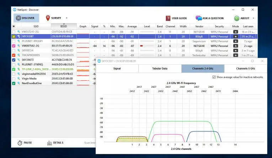272x158 pixels.
Task: Sort by the Security column header
Action: pyautogui.click(x=219, y=26)
